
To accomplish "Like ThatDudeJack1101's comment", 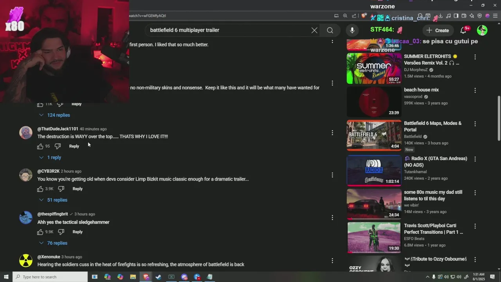I will click(40, 146).
